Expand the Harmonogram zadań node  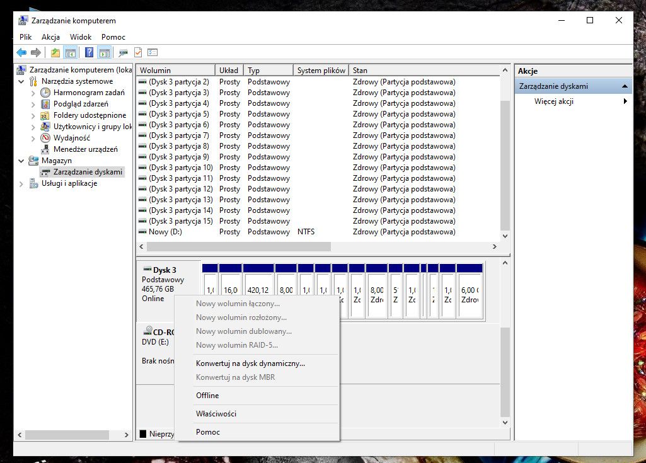[33, 93]
